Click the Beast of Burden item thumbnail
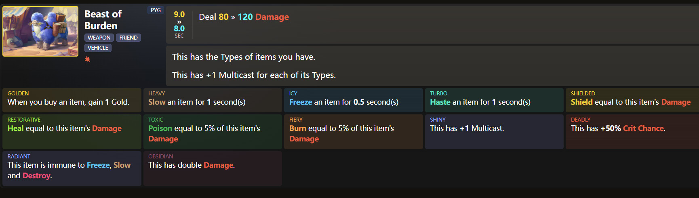 point(40,31)
